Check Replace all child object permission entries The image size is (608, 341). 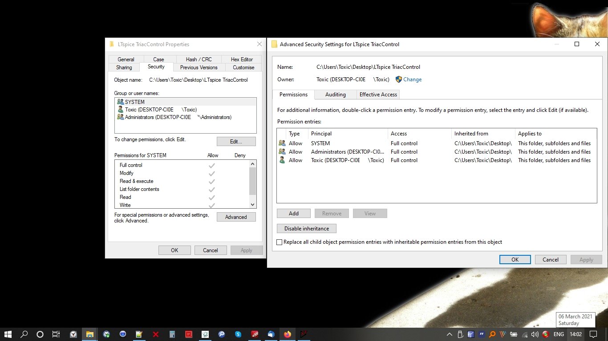pos(280,242)
